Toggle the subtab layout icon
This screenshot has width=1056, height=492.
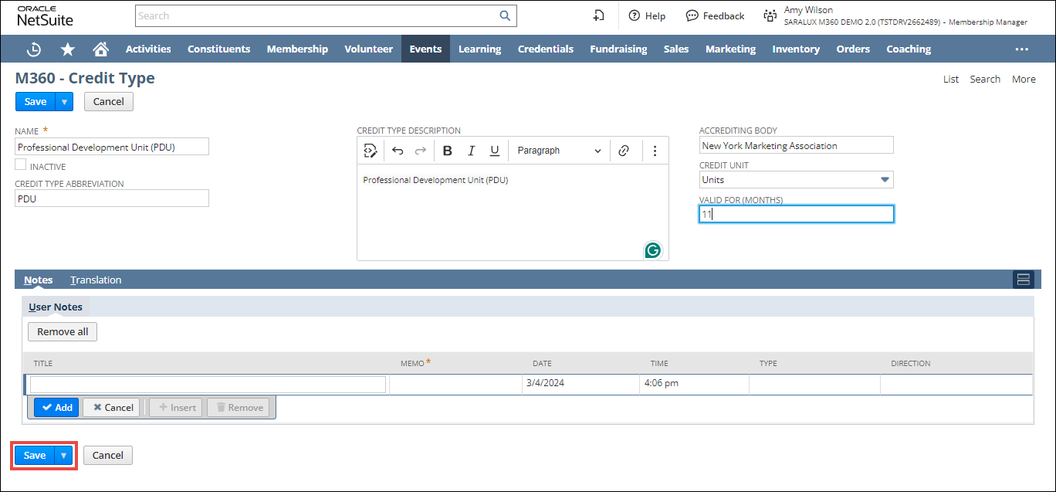point(1023,280)
